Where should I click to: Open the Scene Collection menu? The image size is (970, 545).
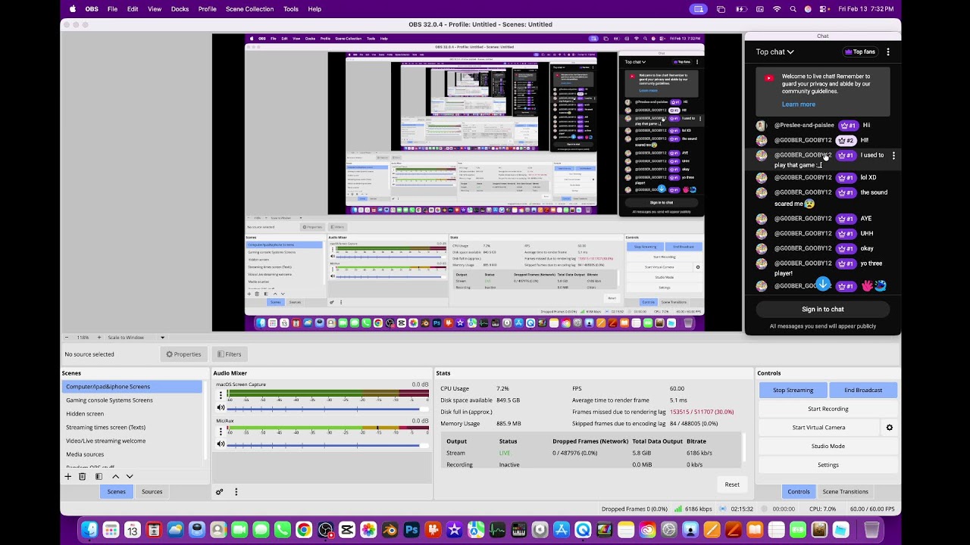(x=249, y=9)
